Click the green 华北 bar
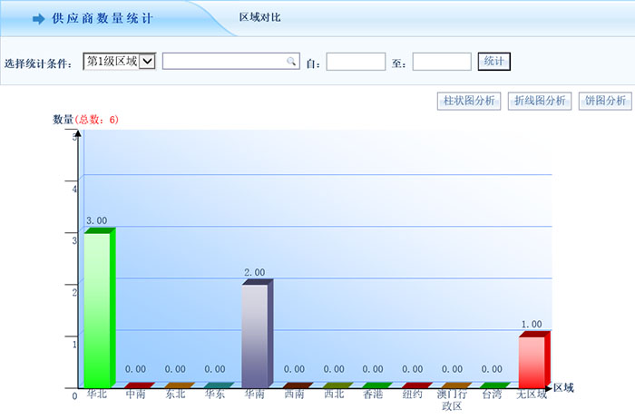The width and height of the screenshot is (635, 419). (x=97, y=308)
